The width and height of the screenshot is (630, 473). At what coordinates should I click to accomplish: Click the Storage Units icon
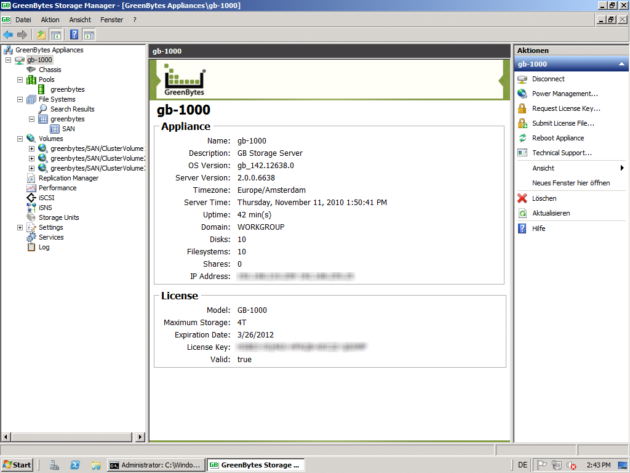(31, 217)
